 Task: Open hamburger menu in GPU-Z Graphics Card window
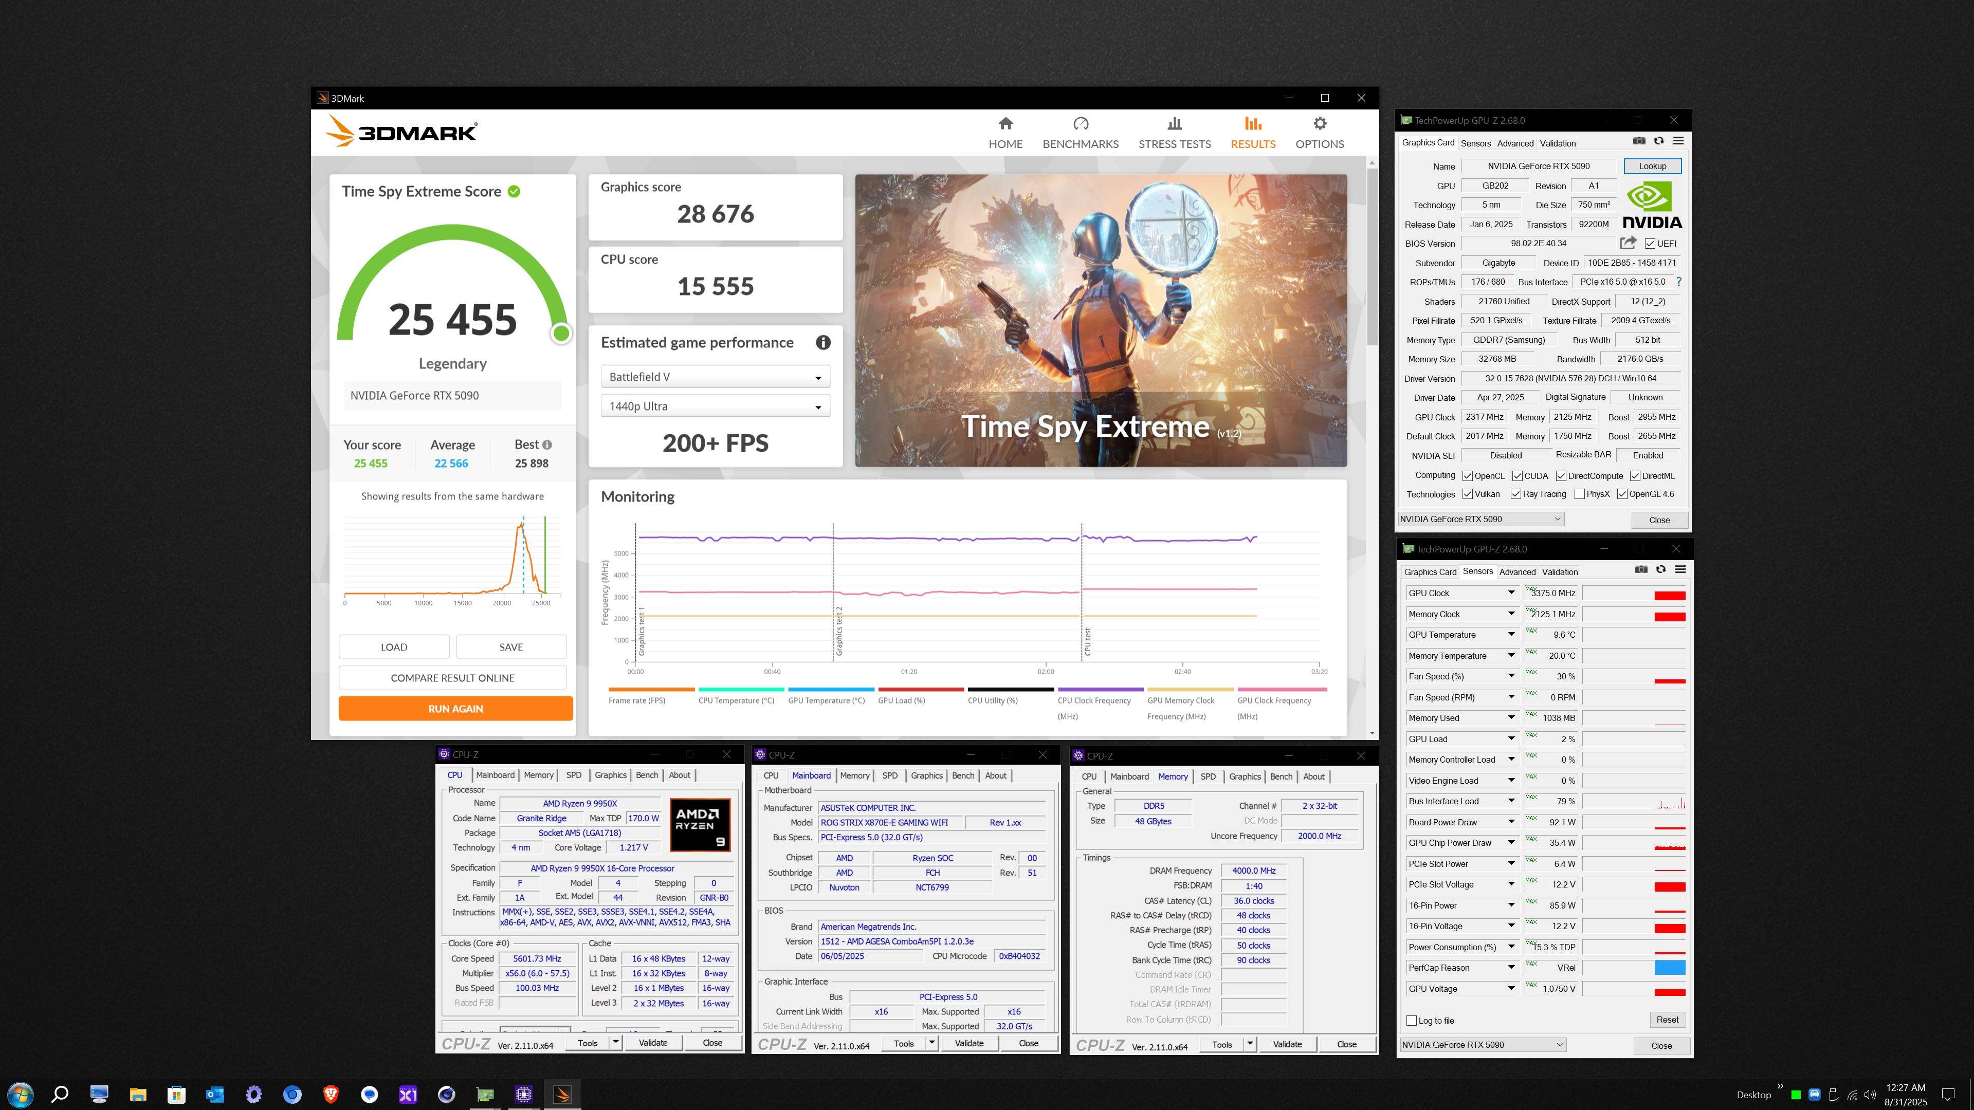coord(1678,141)
